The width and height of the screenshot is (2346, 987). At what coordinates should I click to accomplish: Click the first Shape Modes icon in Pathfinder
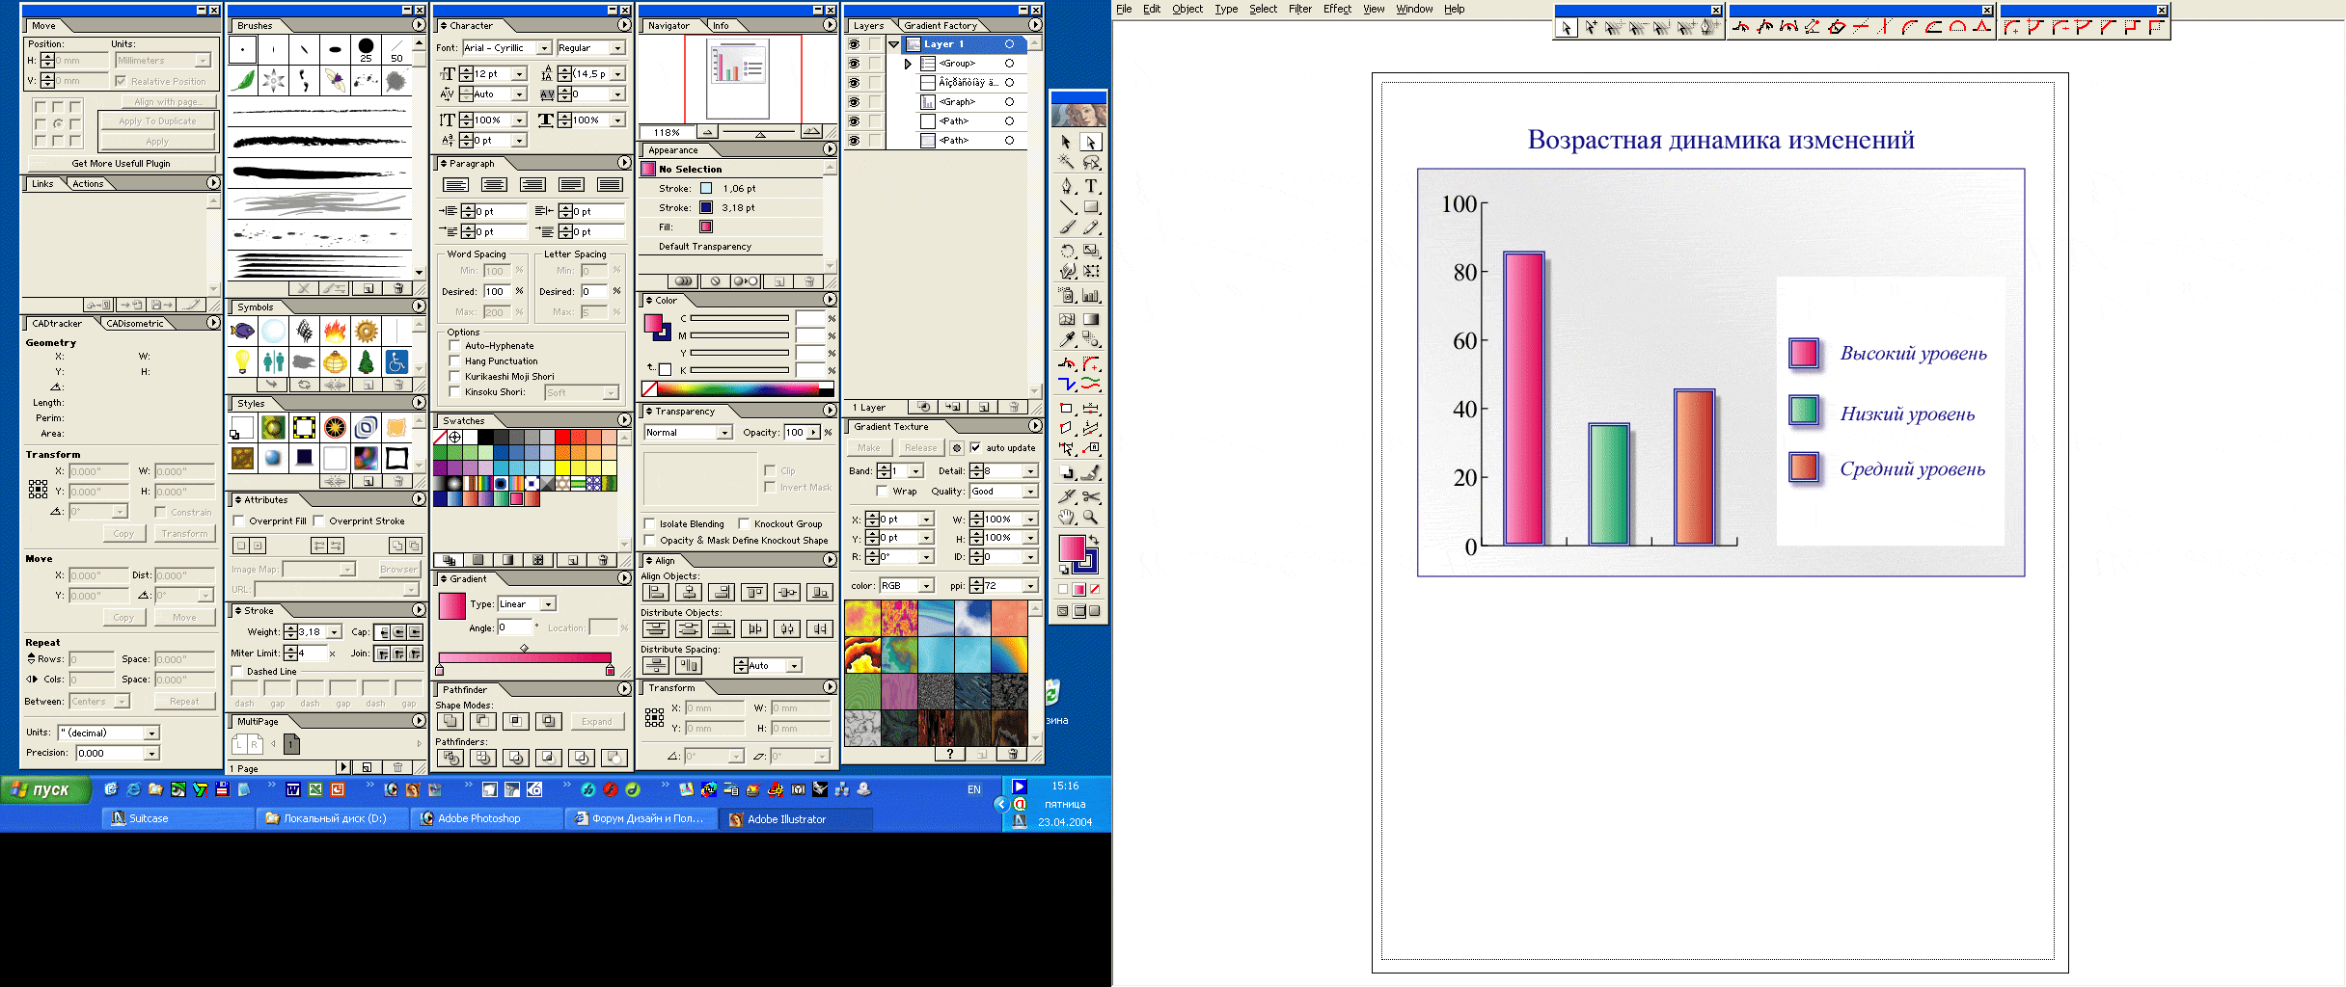450,721
